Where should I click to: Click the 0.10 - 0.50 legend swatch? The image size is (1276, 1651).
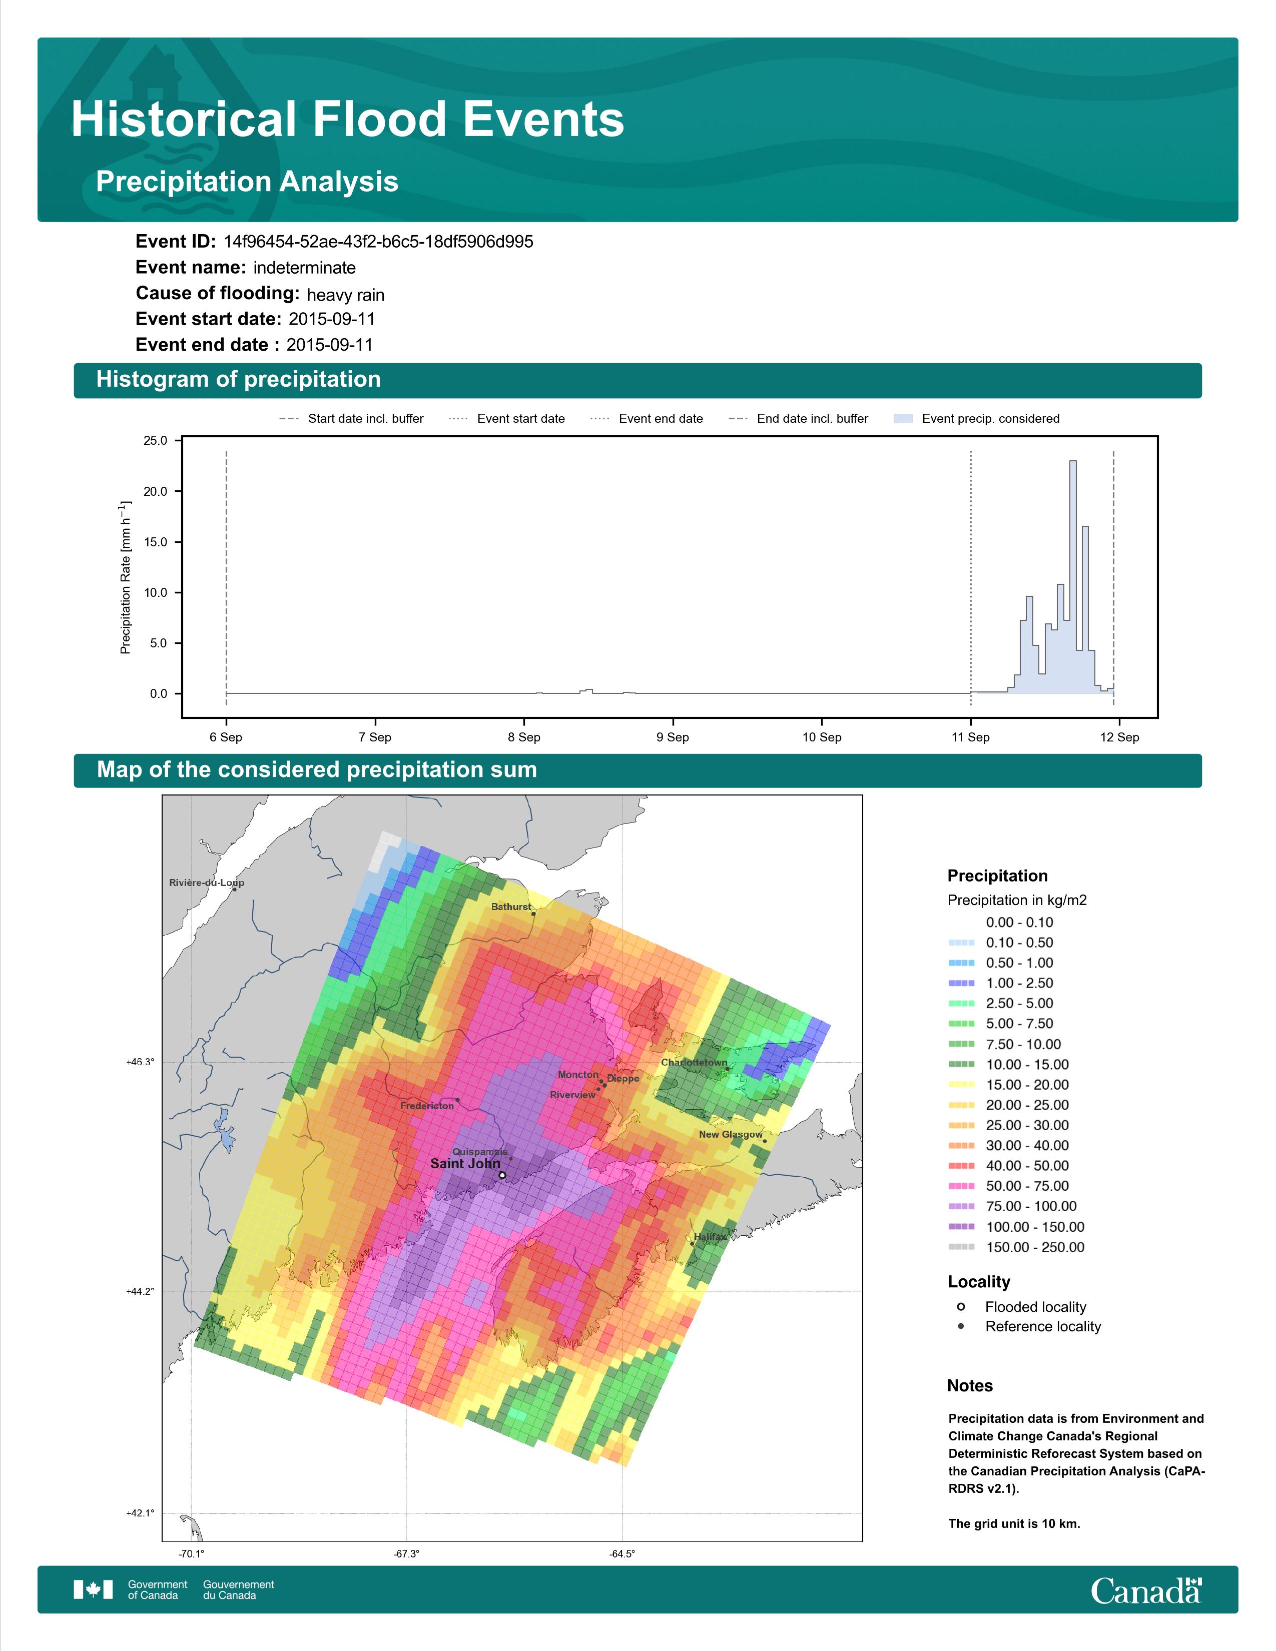[962, 943]
